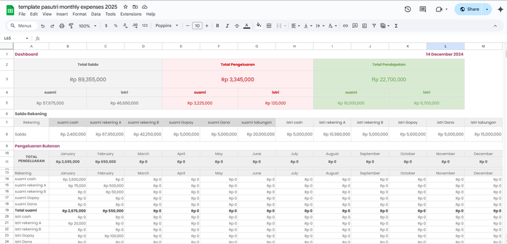
Task: Select the Rp 89,355,000 total saldo cell
Action: [x=88, y=79]
